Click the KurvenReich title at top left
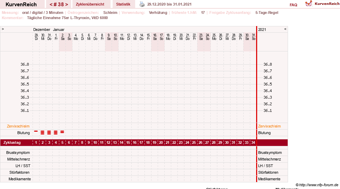The image size is (340, 189). click(x=21, y=5)
